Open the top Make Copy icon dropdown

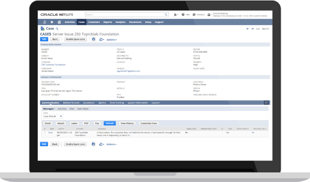tap(102, 40)
